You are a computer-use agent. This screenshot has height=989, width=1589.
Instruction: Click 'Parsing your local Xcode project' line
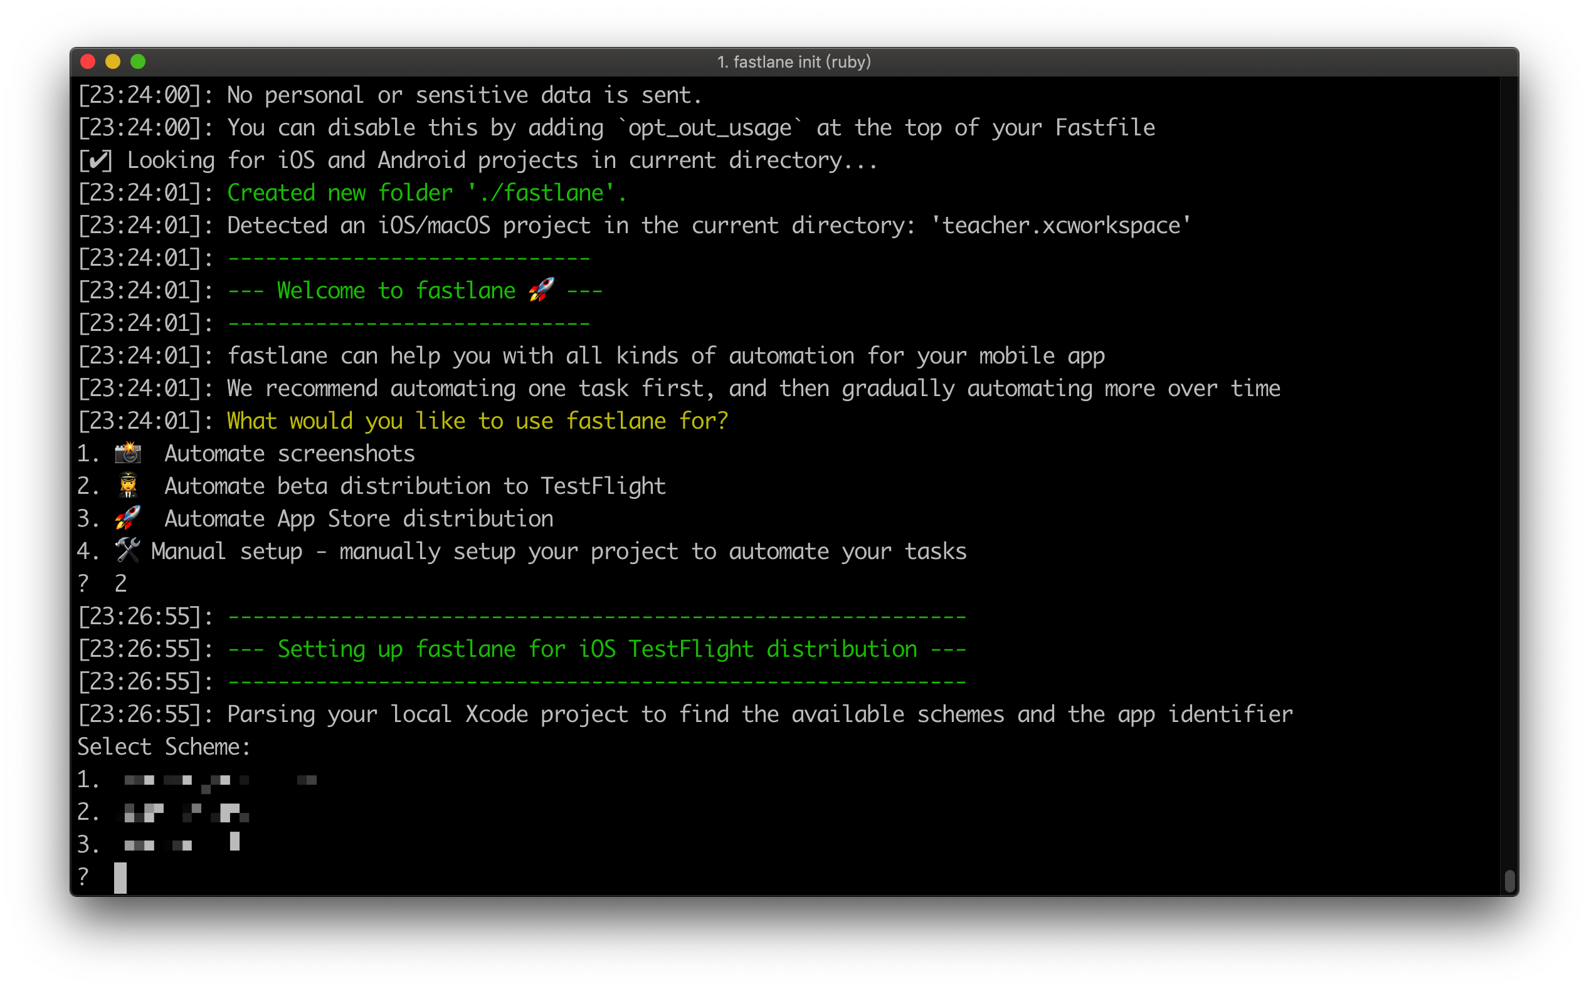[x=760, y=714]
